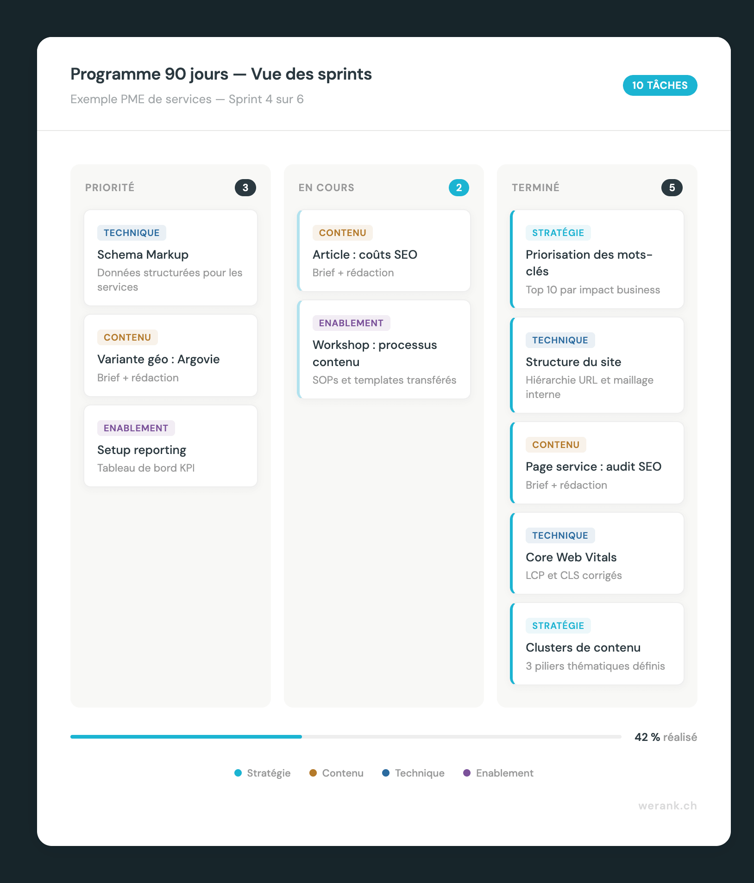This screenshot has height=883, width=754.
Task: Toggle the Contenu legend dot
Action: pyautogui.click(x=313, y=773)
